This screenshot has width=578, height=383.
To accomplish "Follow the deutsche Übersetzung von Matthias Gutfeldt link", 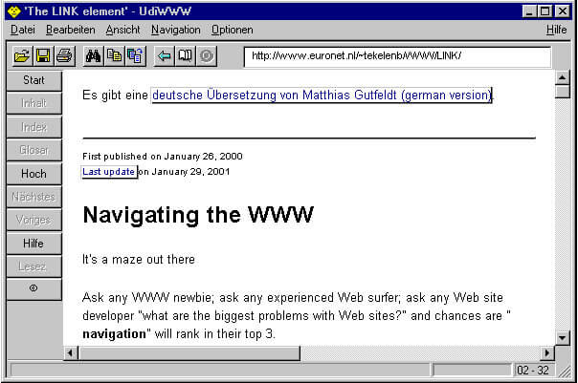I will (x=322, y=96).
